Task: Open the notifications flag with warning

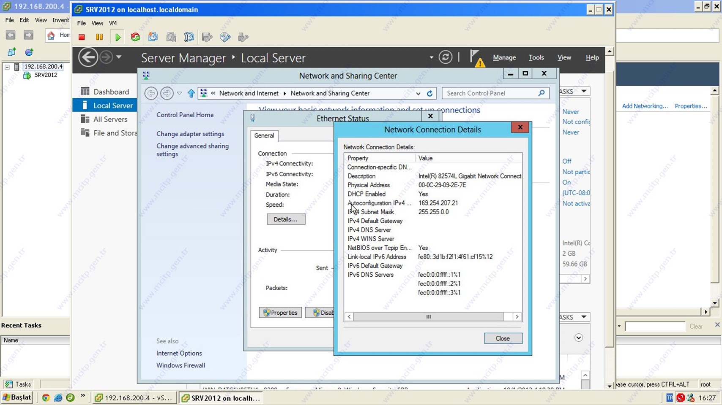Action: click(x=477, y=58)
